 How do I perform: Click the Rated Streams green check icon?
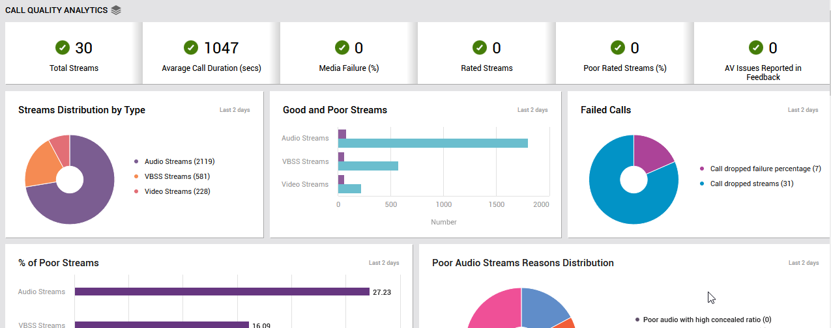click(x=480, y=48)
